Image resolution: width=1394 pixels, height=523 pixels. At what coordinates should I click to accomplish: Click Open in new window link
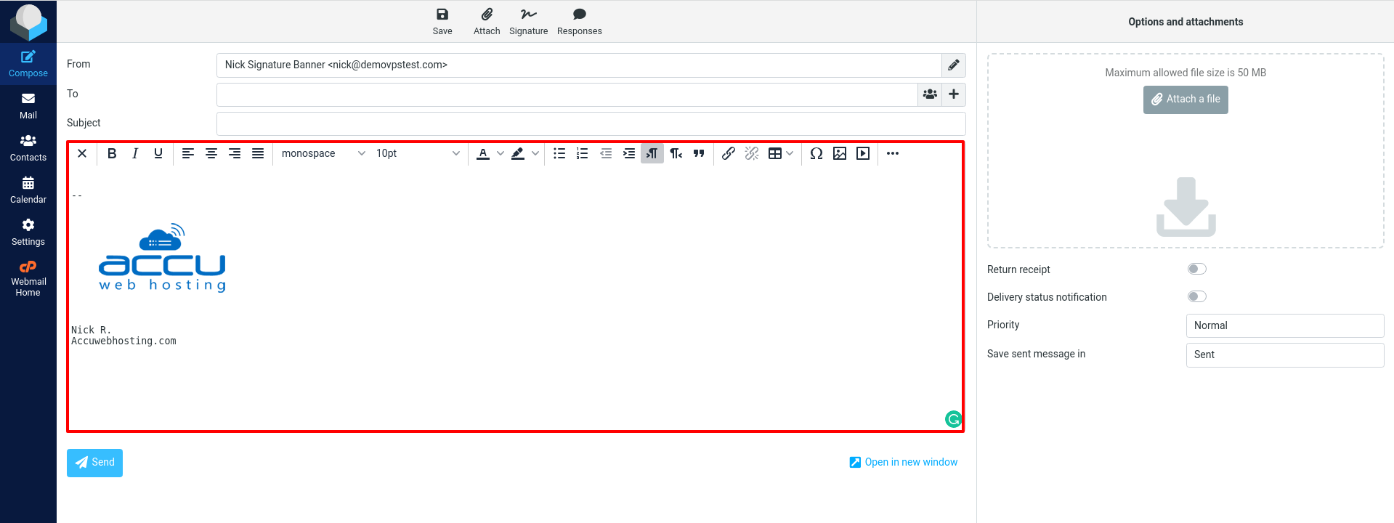903,462
